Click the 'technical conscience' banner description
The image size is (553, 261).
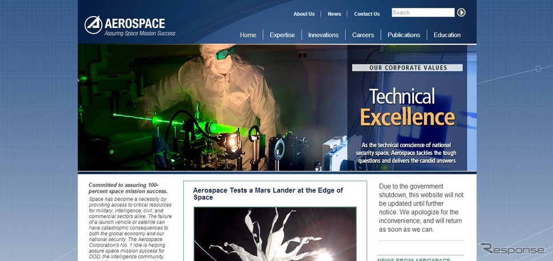tap(406, 153)
